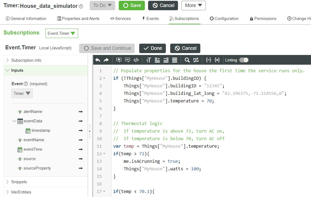The image size is (311, 197).
Task: Switch to the Properties and Alerts tab
Action: tap(78, 19)
